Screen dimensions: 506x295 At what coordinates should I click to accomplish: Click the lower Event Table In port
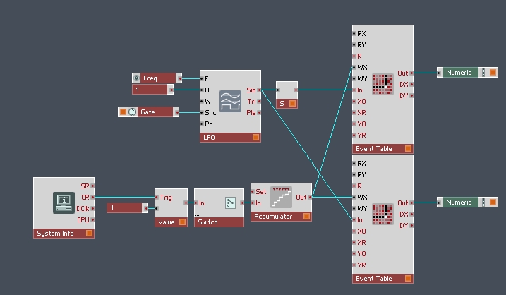click(354, 219)
